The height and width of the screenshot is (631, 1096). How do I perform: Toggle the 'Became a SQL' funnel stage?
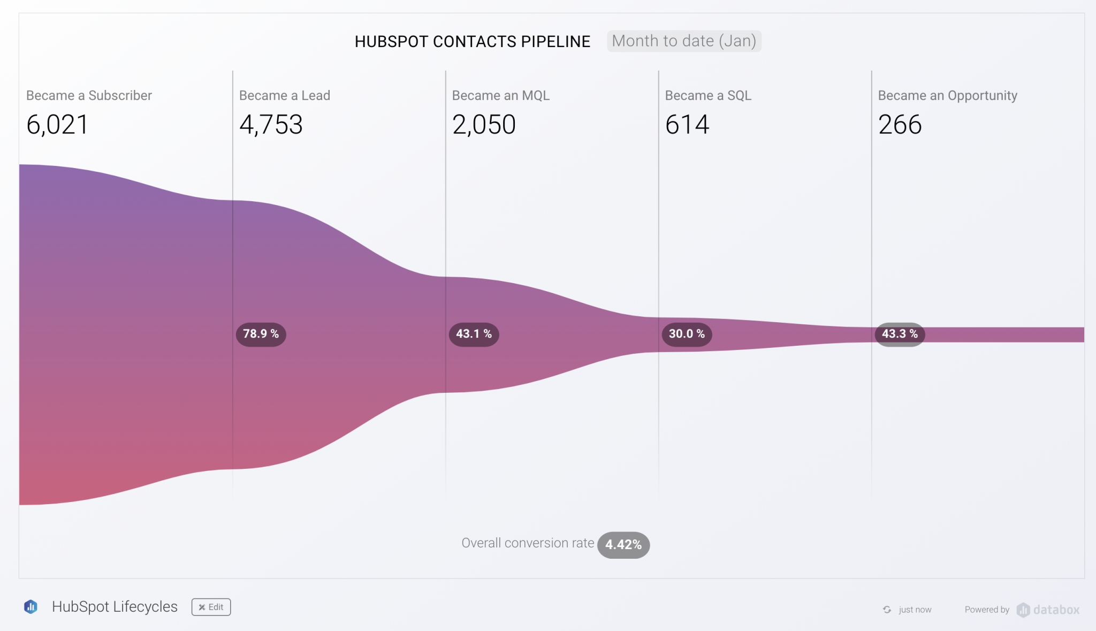pyautogui.click(x=709, y=95)
